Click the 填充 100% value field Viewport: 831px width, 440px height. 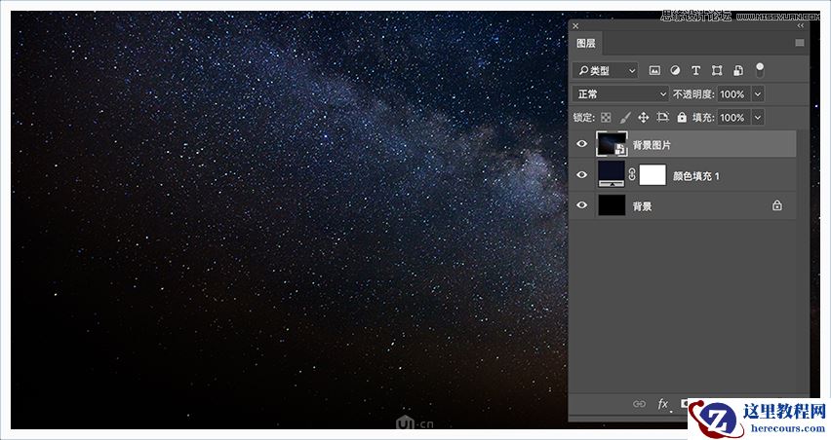pos(733,118)
